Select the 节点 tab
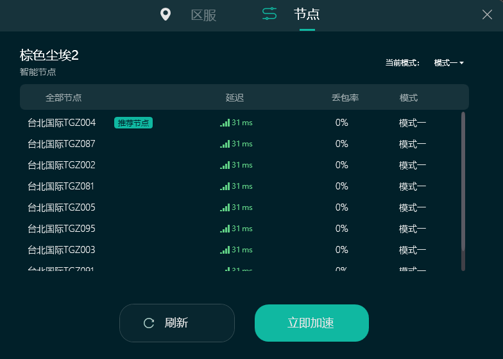503x359 pixels. [x=307, y=14]
